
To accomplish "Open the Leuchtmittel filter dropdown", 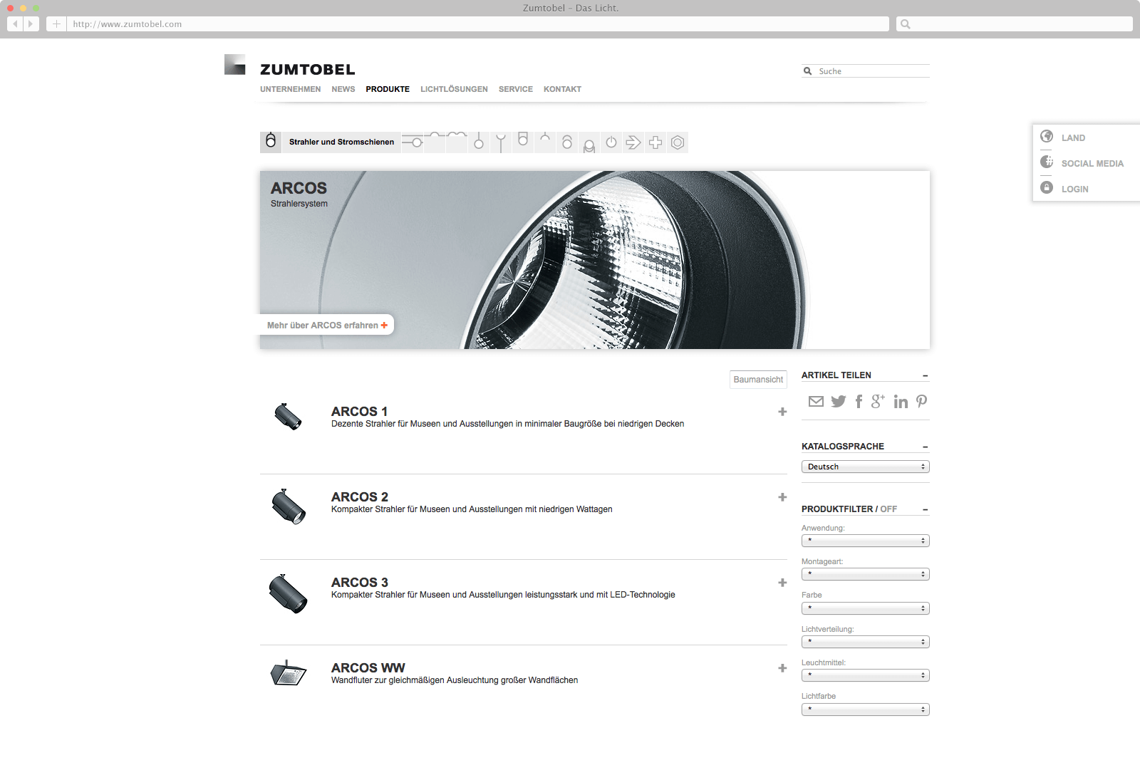I will tap(866, 675).
